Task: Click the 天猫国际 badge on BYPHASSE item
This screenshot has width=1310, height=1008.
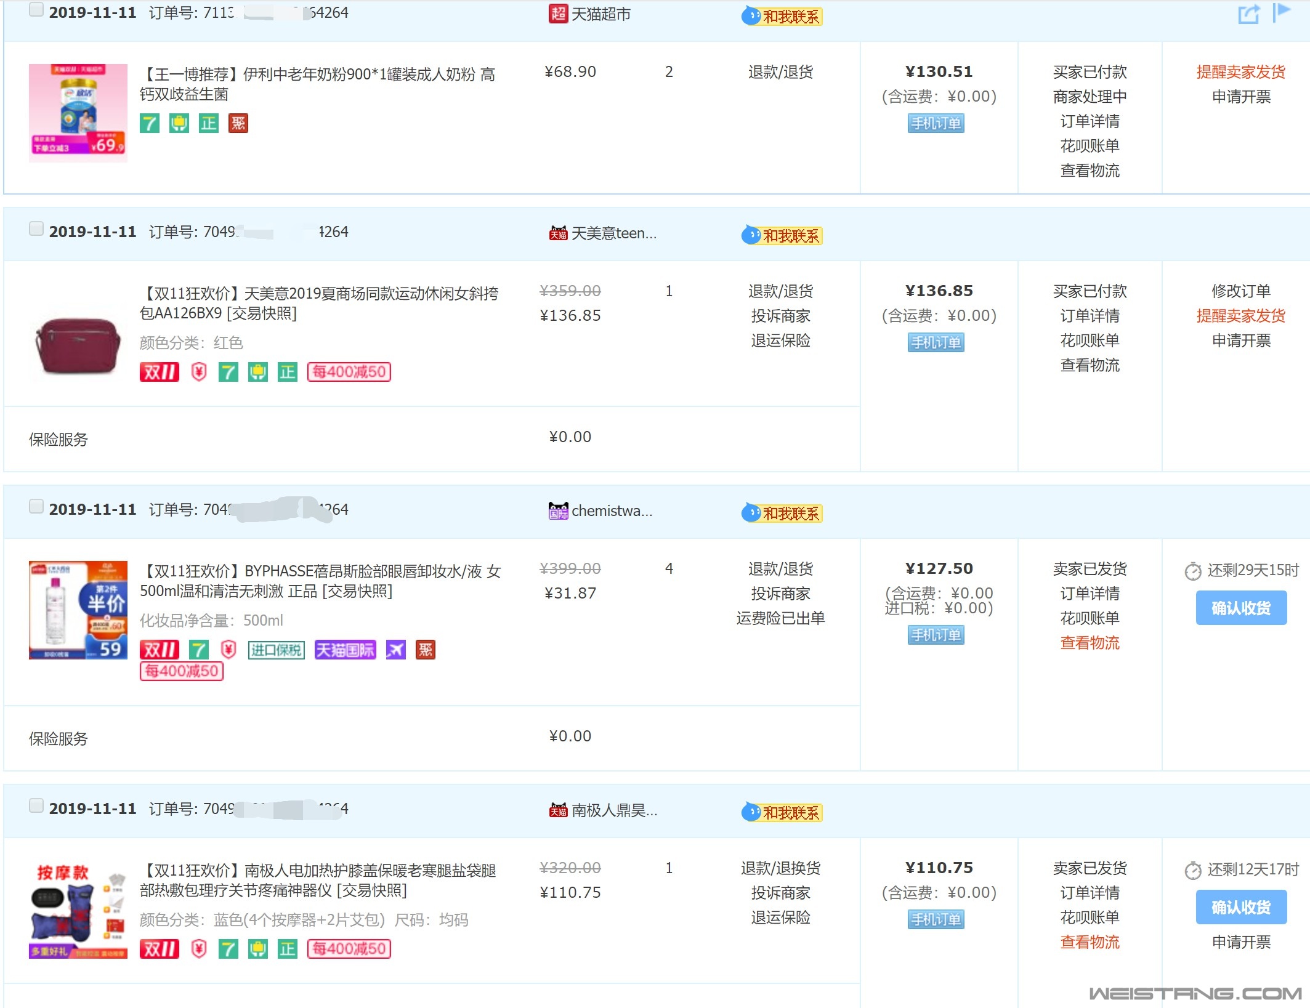Action: click(345, 650)
